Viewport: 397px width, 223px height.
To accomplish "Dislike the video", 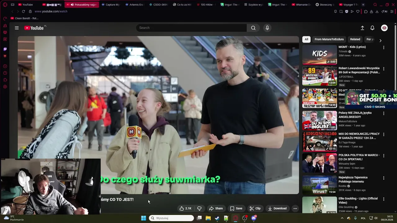I will point(199,208).
